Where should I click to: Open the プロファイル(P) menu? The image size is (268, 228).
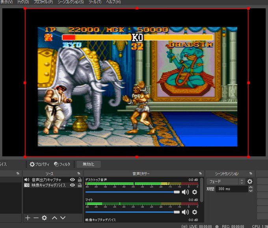pos(43,2)
